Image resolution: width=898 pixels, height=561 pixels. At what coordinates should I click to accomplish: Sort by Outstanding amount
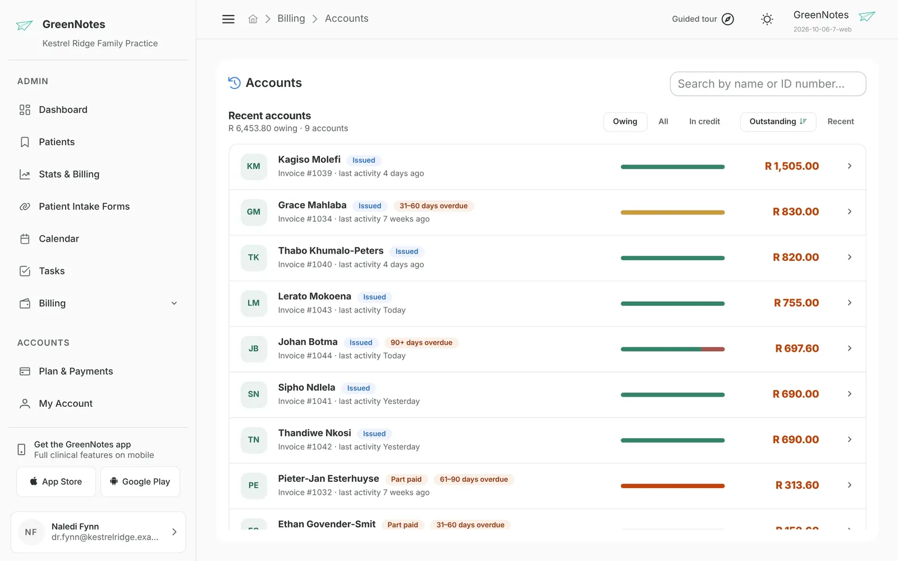click(x=778, y=122)
